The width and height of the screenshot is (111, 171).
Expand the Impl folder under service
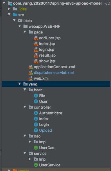point(30,159)
